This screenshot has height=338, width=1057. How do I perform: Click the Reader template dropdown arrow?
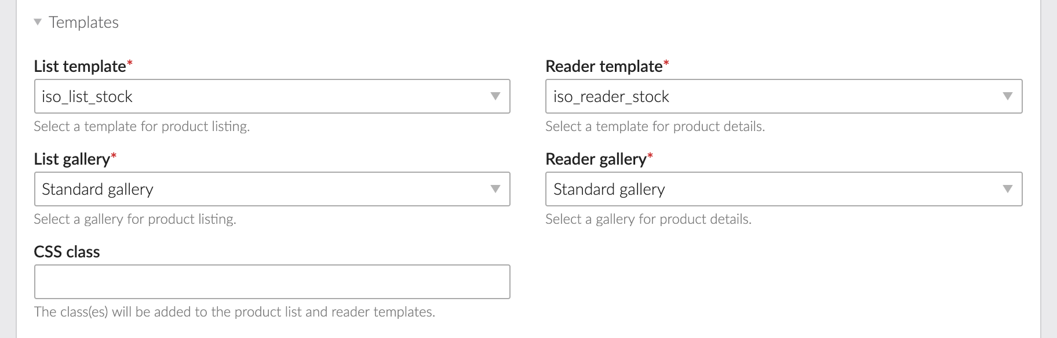(x=1008, y=96)
